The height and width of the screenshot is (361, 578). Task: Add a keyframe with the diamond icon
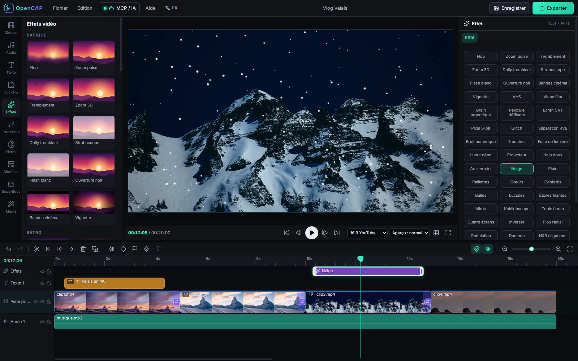123,249
